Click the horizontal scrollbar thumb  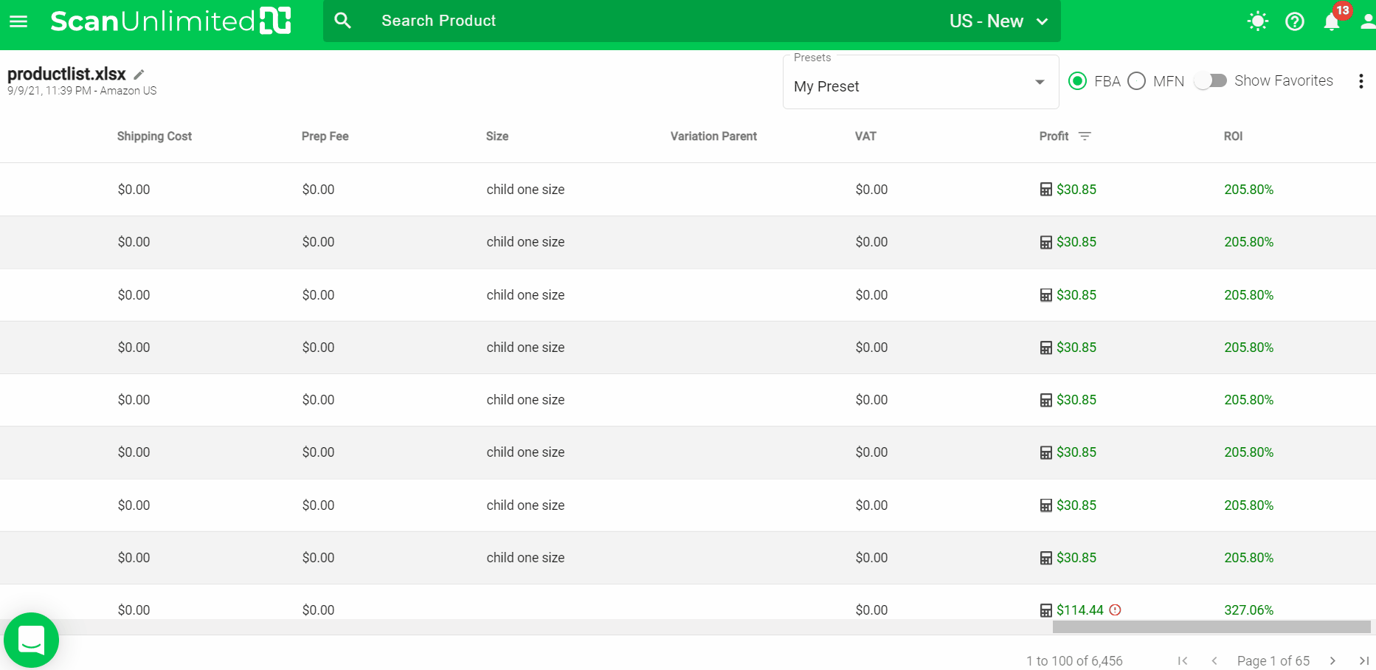(1211, 627)
